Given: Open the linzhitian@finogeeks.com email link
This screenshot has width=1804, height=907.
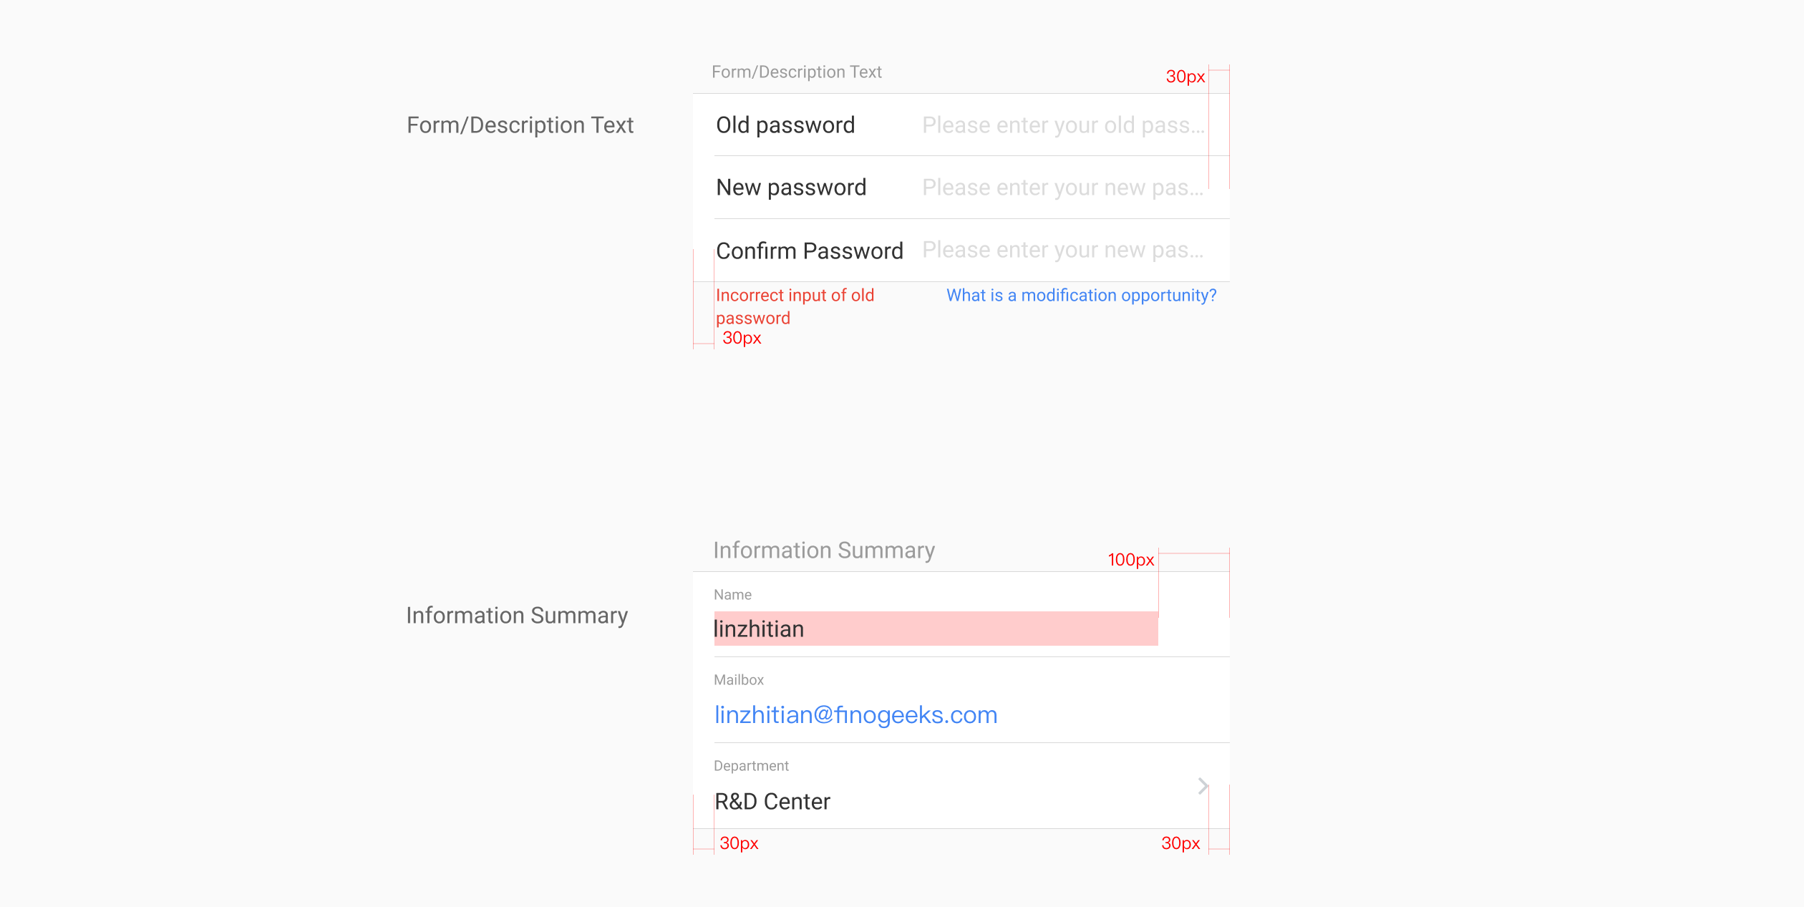Looking at the screenshot, I should coord(855,714).
